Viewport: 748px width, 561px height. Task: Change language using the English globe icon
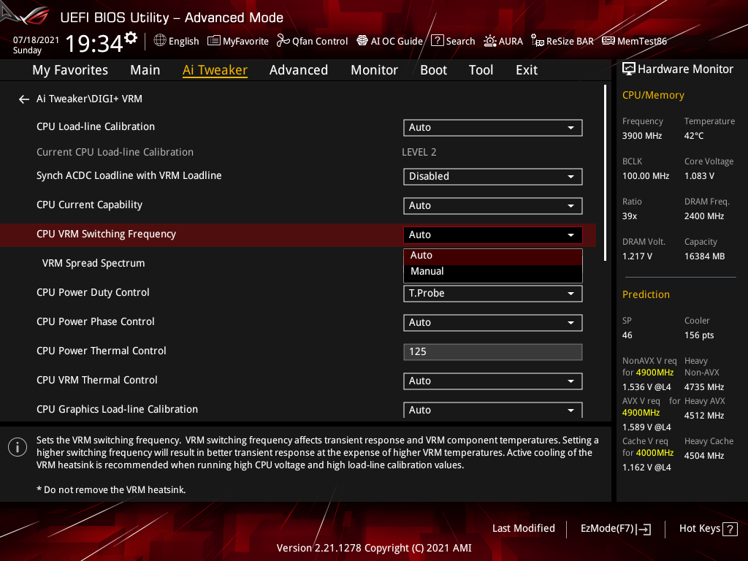176,41
